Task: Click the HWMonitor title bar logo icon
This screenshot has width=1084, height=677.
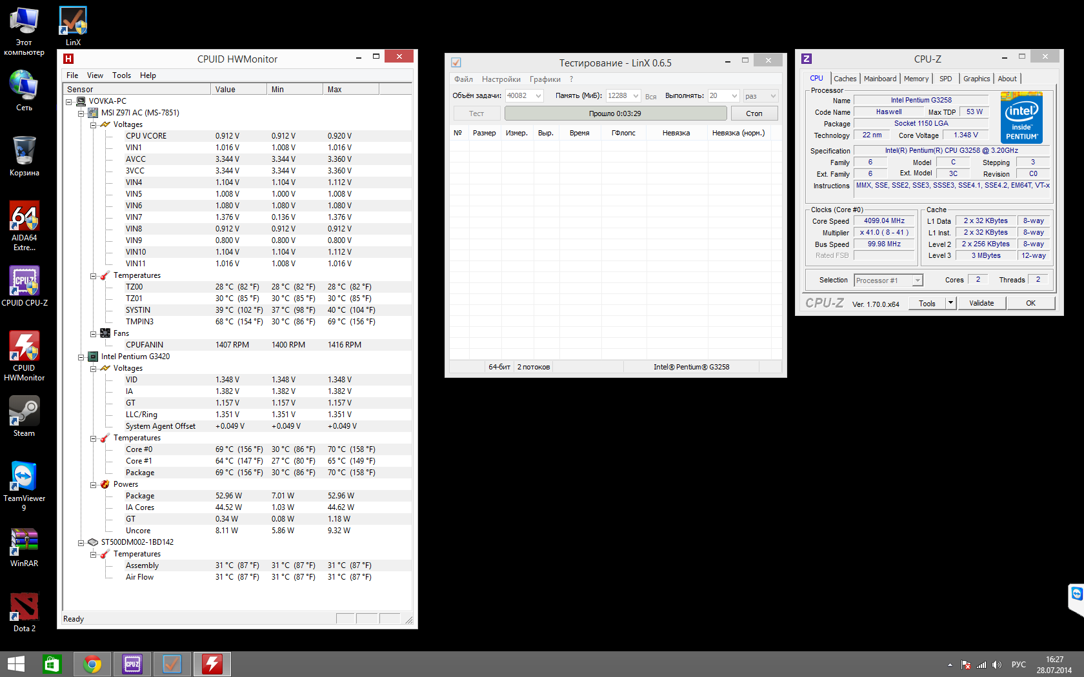Action: tap(68, 59)
